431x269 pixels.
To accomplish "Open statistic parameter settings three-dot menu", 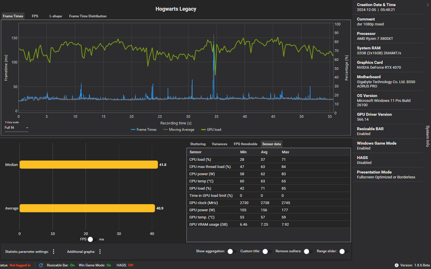I will (53, 252).
